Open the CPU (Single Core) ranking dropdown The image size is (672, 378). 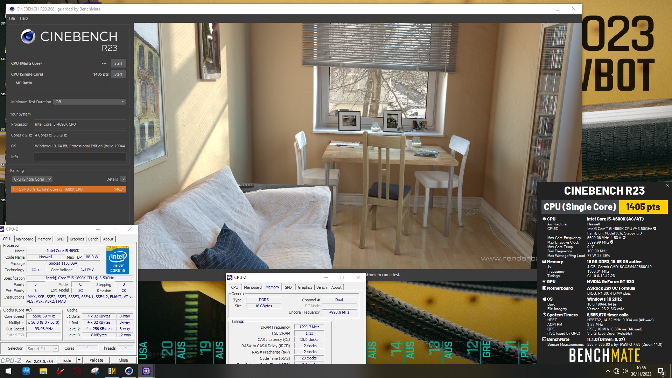tap(32, 179)
